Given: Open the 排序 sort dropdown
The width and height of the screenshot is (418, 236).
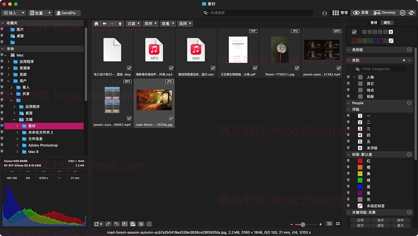Looking at the screenshot, I should click(x=150, y=23).
